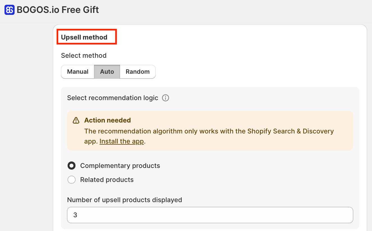Choose the Random upsell method
This screenshot has height=231, width=372.
tap(137, 72)
